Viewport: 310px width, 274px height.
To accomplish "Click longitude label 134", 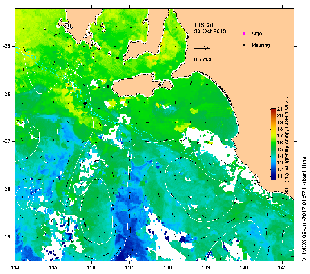I will tap(15, 268).
